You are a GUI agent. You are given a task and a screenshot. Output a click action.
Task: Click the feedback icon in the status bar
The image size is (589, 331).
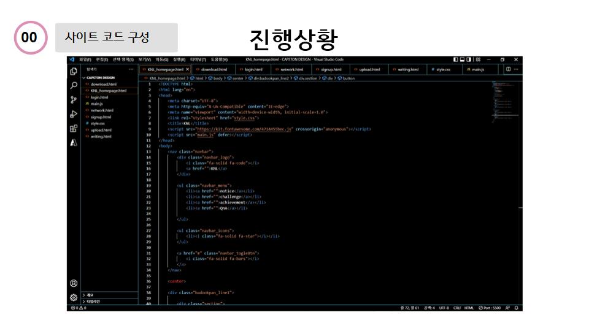507,308
